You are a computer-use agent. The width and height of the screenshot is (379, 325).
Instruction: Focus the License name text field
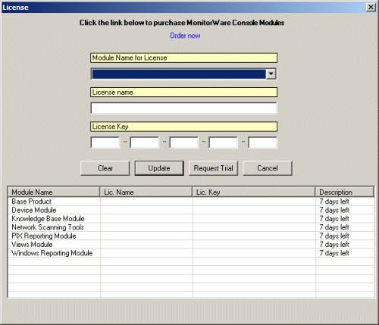[x=183, y=108]
